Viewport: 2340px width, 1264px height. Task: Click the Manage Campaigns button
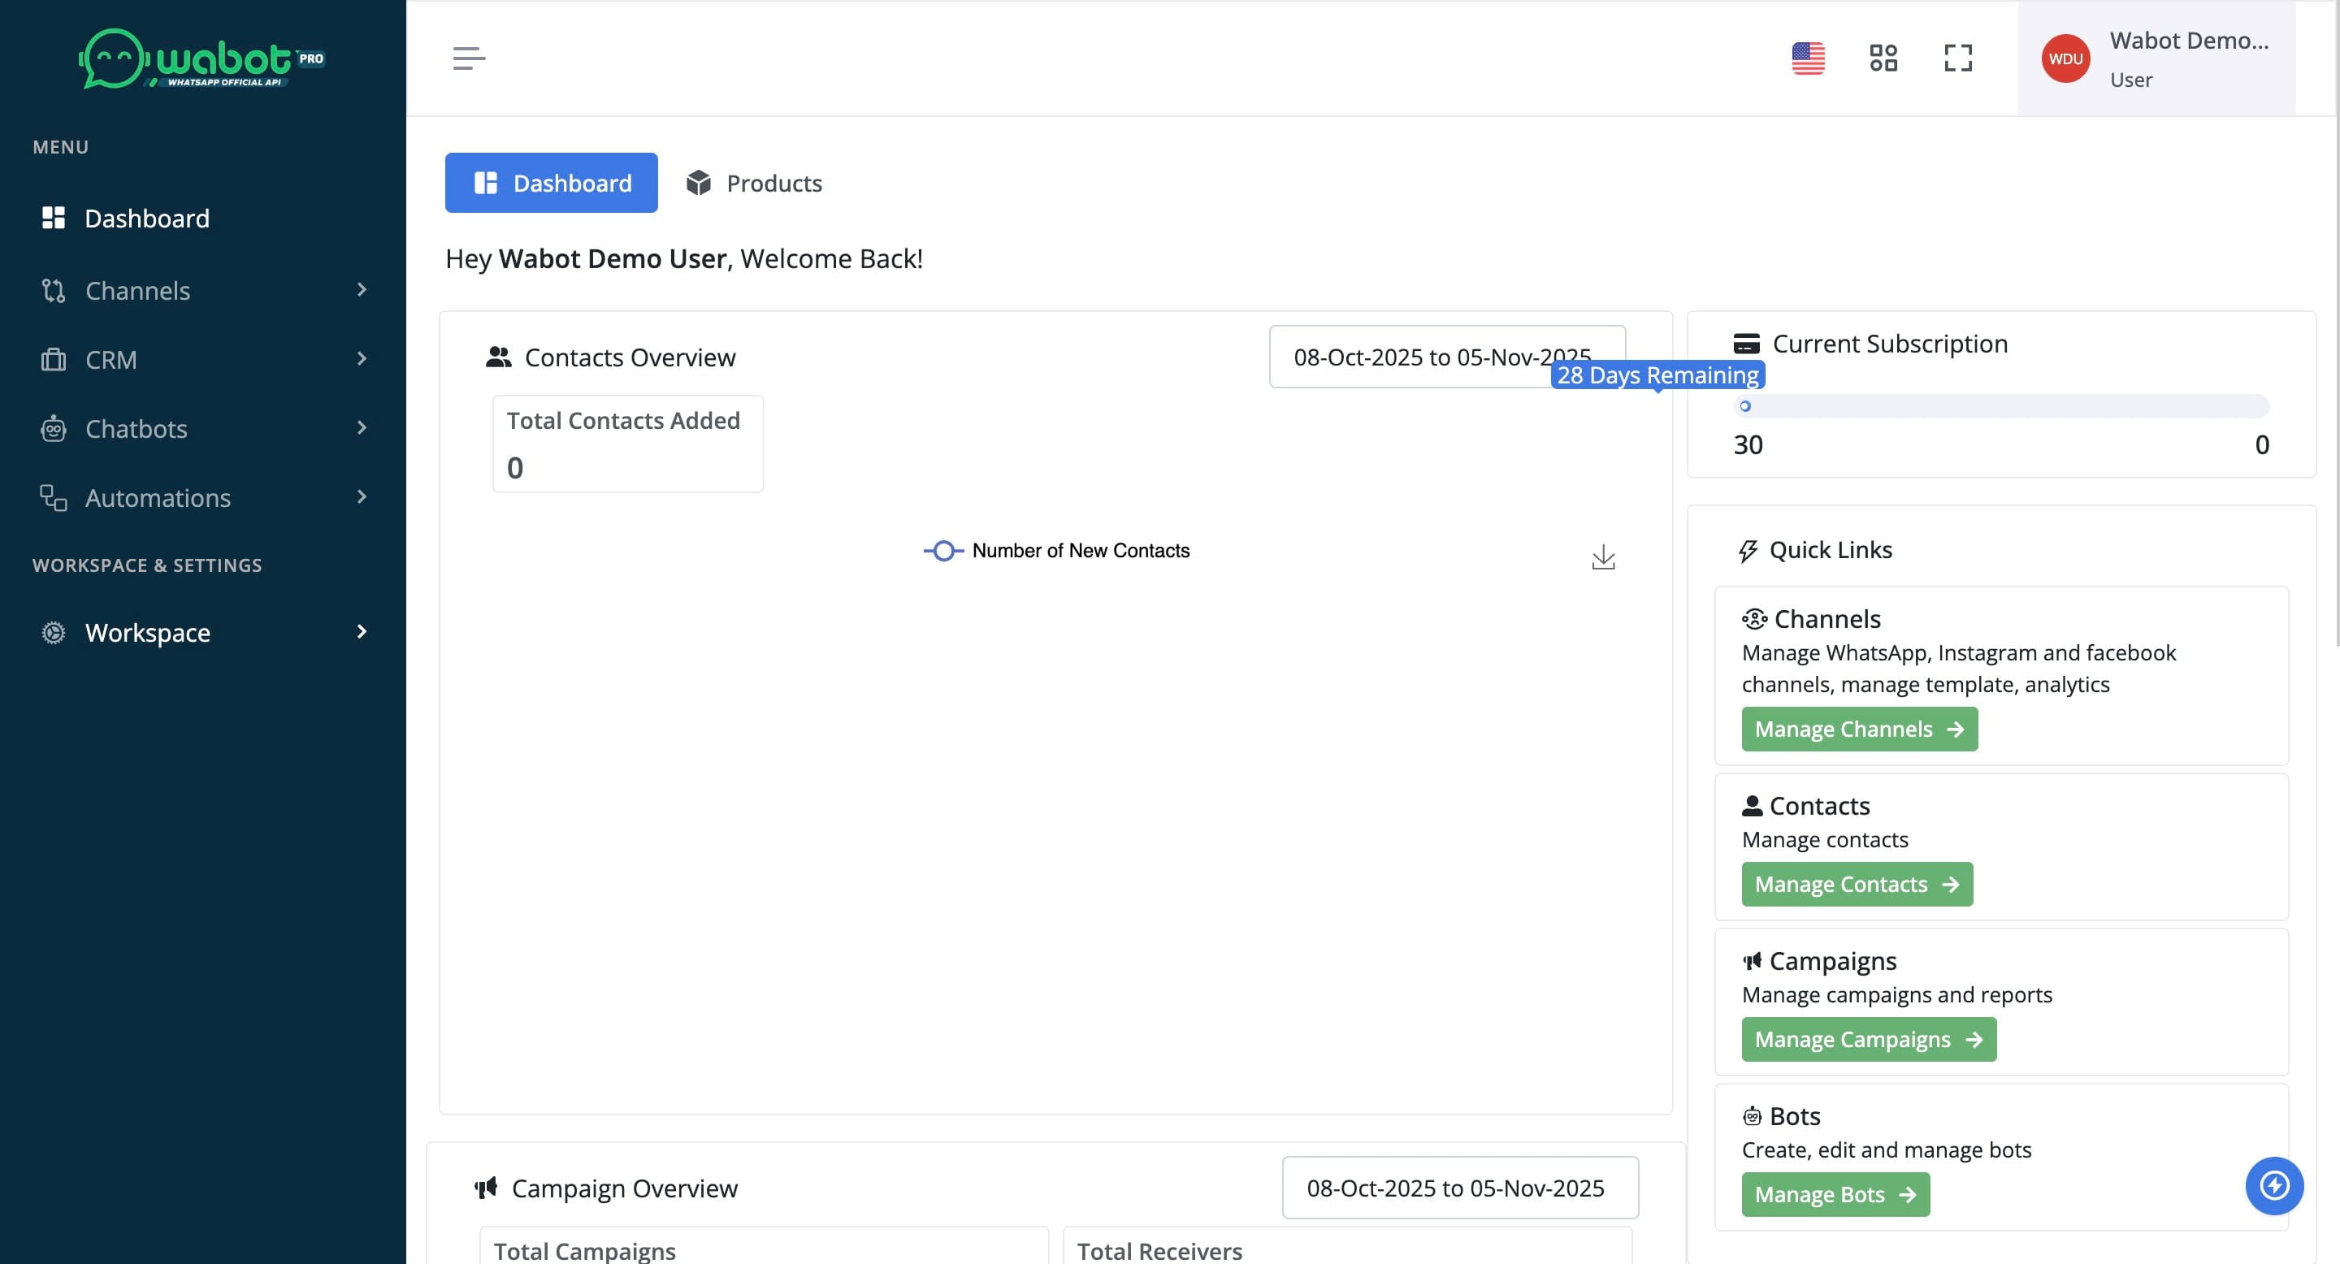point(1869,1039)
